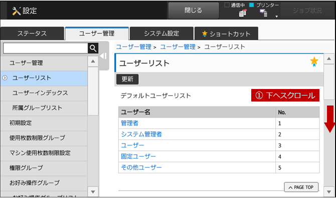Click the wrench settings icon
Image resolution: width=336 pixels, height=198 pixels.
(x=16, y=10)
